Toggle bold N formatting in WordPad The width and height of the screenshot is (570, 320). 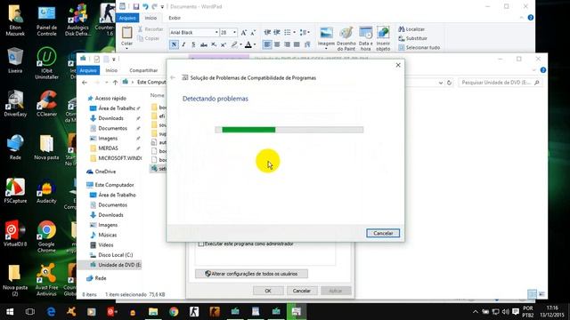pyautogui.click(x=174, y=44)
